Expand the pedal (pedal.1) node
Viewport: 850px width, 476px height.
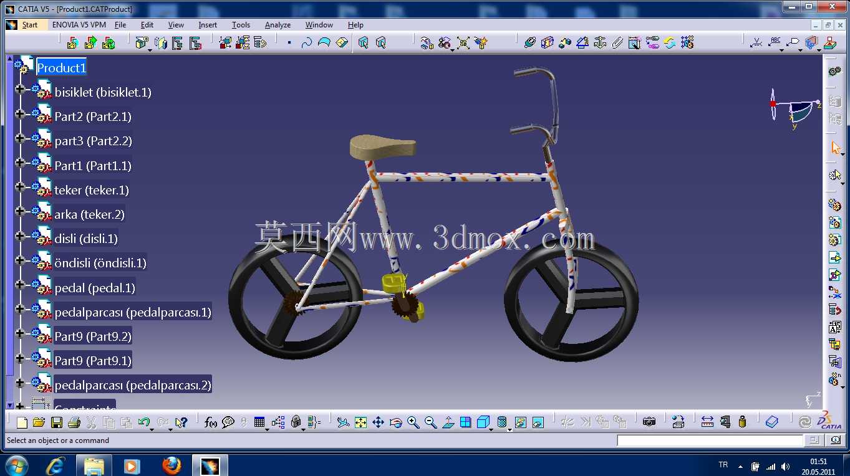(20, 285)
